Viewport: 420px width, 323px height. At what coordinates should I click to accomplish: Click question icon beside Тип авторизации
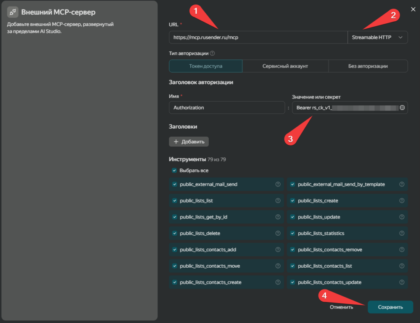pyautogui.click(x=212, y=53)
